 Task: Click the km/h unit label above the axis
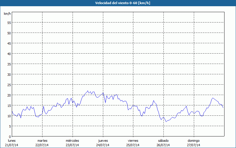tap(7, 14)
